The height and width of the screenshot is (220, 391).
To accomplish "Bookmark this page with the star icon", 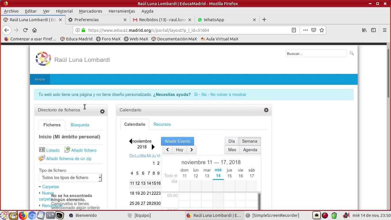I will point(322,30).
